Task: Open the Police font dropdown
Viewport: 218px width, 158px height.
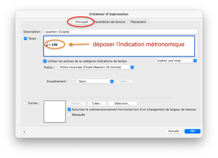Action: tap(96, 67)
